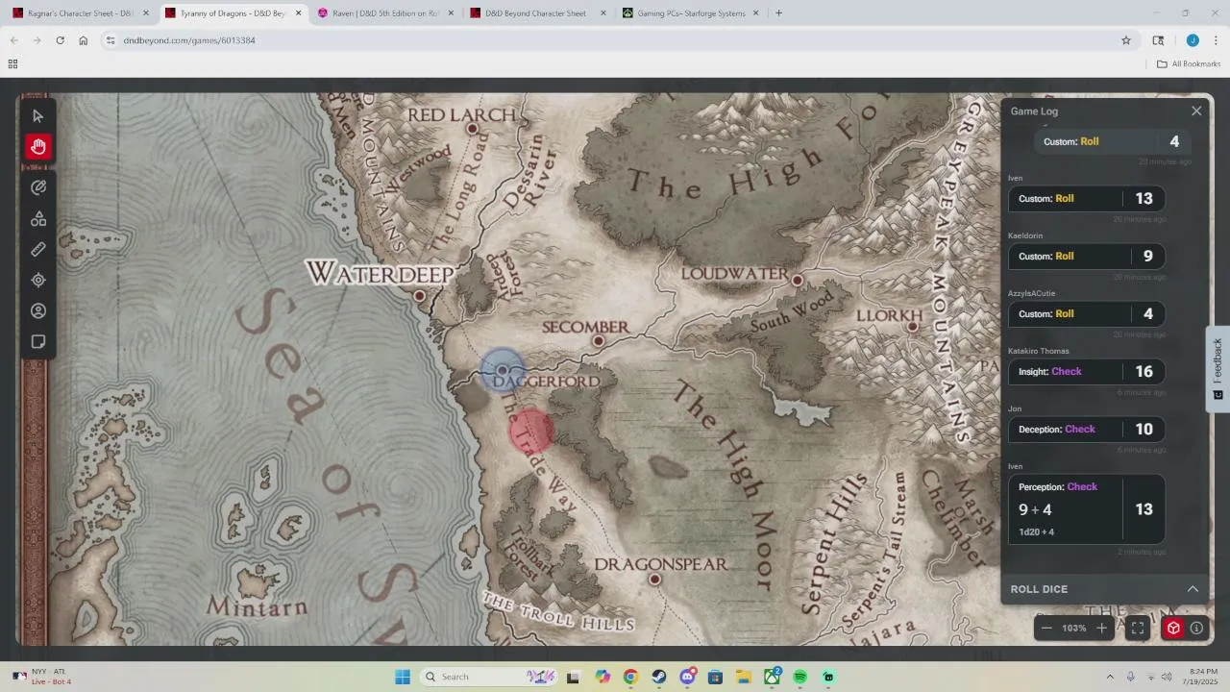The image size is (1230, 692).
Task: Go to browser home page
Action: click(x=84, y=40)
